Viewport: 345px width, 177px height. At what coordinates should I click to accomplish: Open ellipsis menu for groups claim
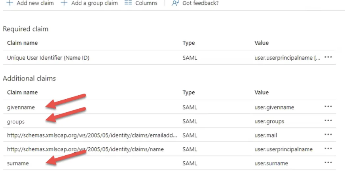click(328, 121)
